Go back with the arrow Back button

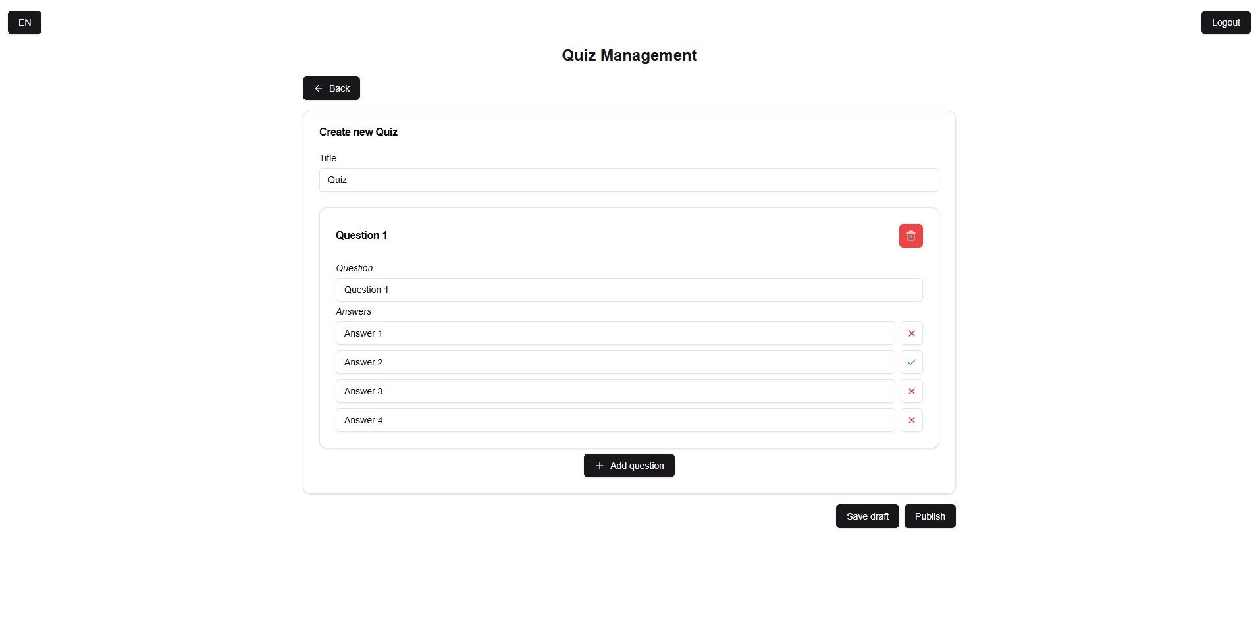(331, 88)
